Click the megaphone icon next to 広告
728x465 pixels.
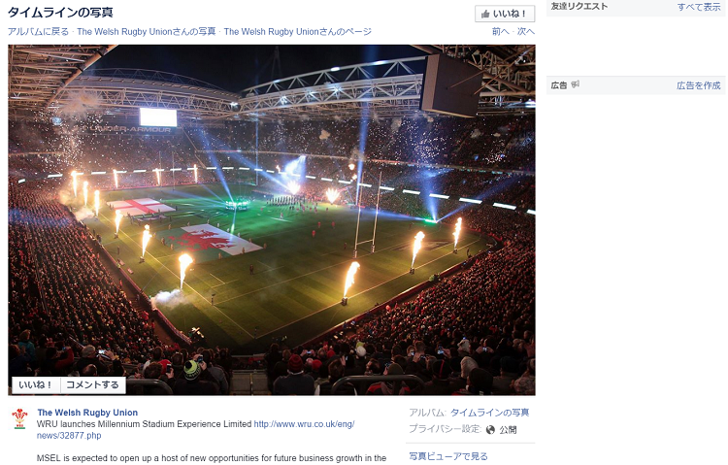[576, 84]
